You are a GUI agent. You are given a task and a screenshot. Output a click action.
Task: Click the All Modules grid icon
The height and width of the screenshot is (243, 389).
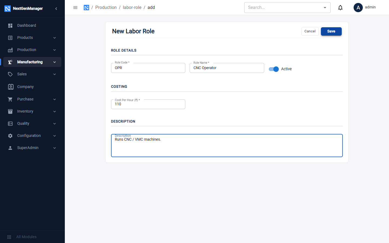click(9, 237)
